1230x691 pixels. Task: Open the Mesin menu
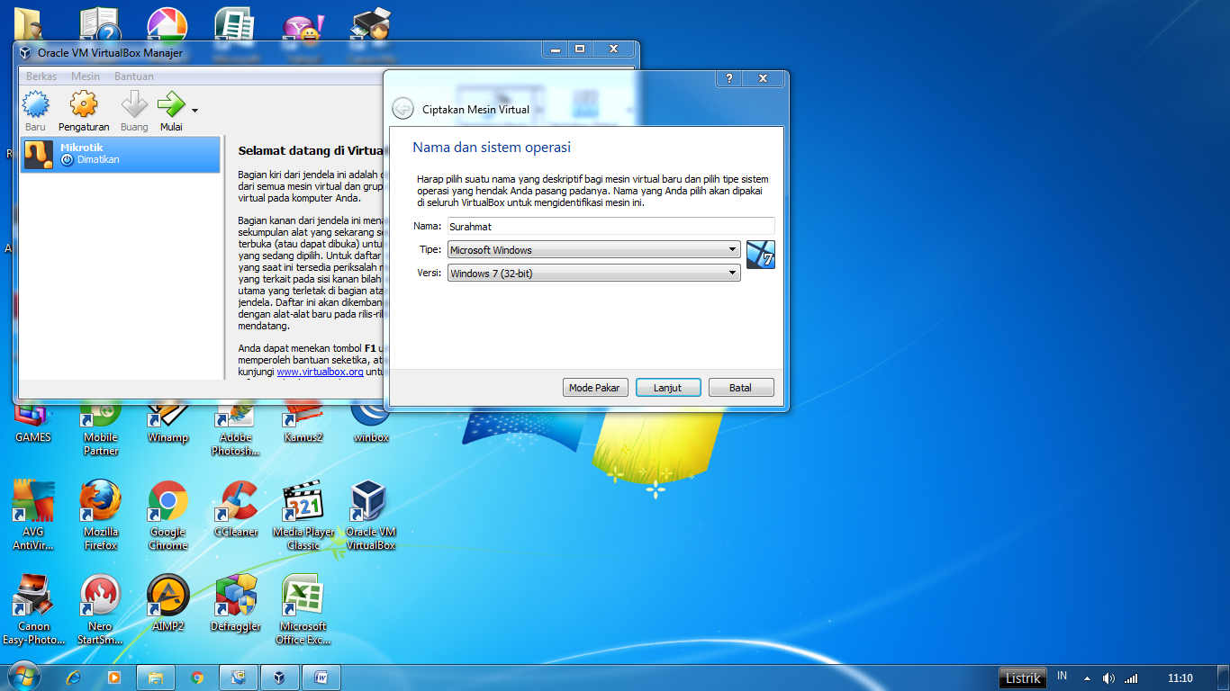[x=86, y=76]
